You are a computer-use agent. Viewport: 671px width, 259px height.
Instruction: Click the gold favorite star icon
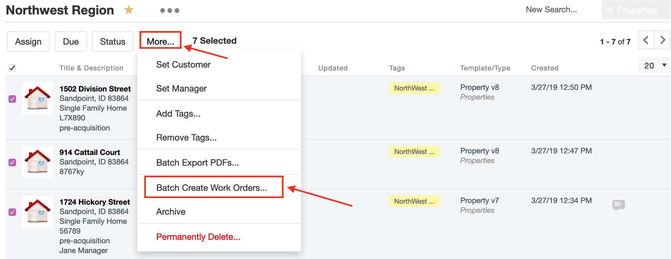coord(129,10)
